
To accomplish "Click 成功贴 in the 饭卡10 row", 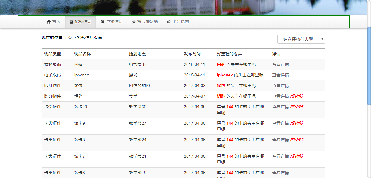I will pyautogui.click(x=296, y=107).
